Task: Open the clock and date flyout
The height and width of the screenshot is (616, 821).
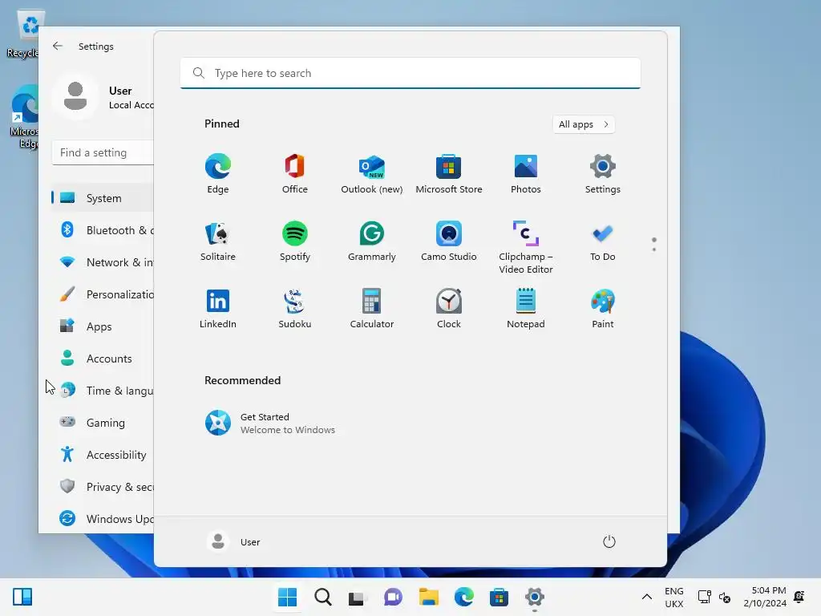Action: pyautogui.click(x=765, y=597)
